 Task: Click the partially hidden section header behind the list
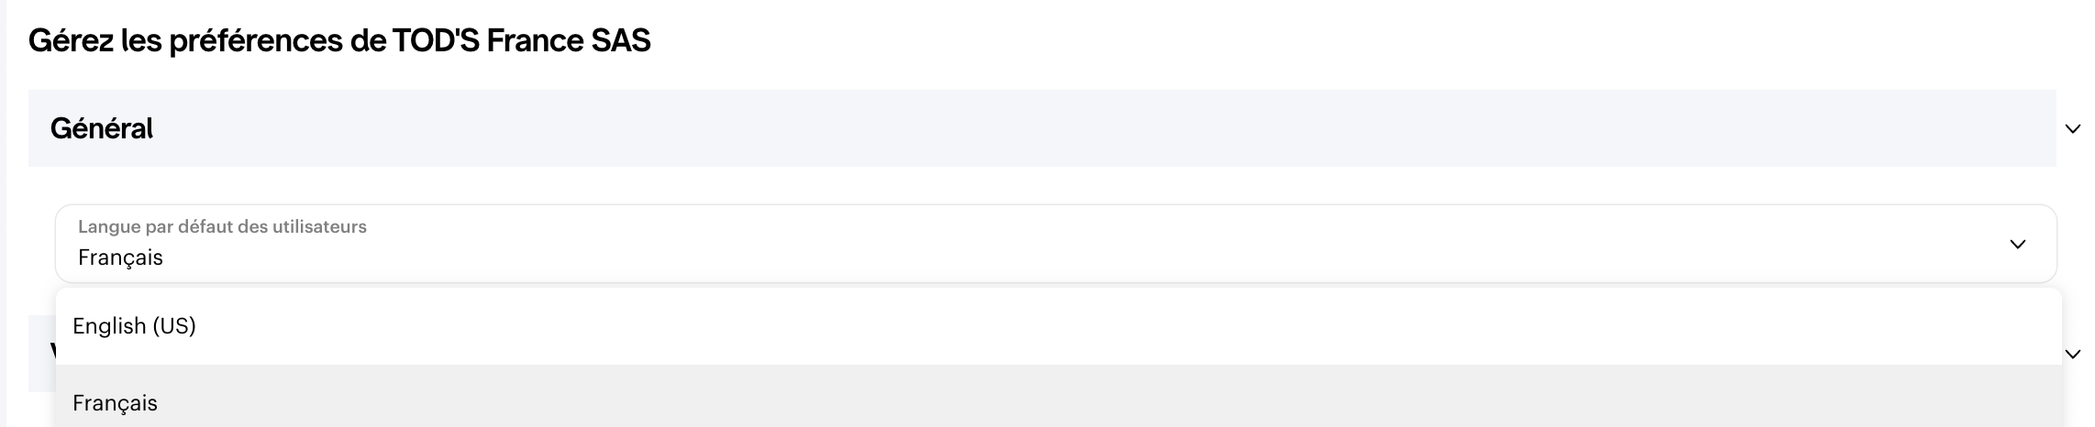pos(41,353)
